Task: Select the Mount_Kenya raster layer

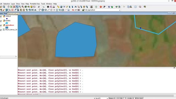Action: (11, 30)
